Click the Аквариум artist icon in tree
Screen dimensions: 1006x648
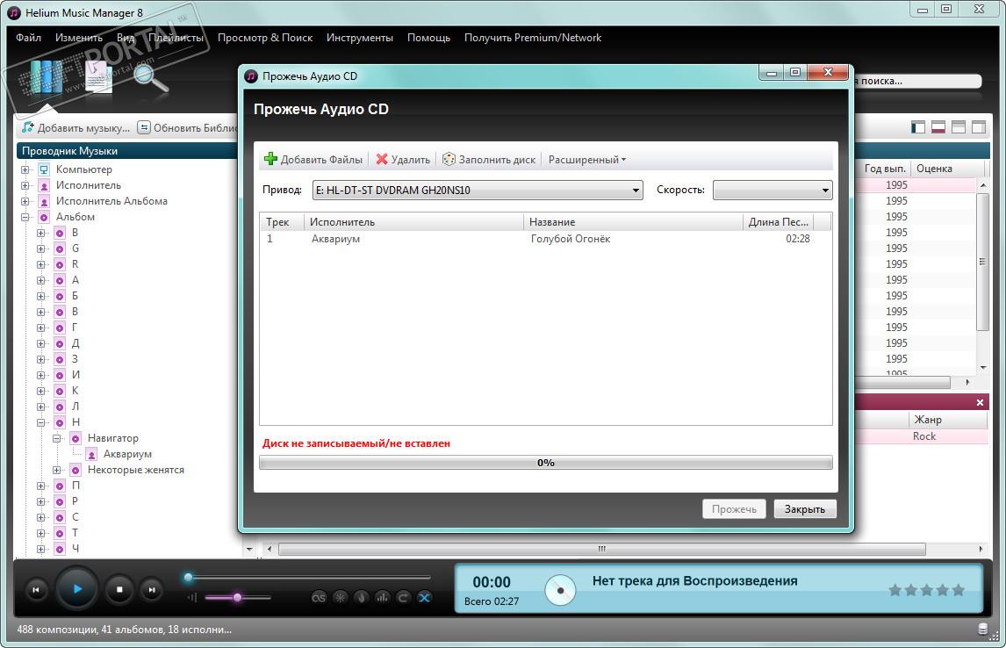92,454
